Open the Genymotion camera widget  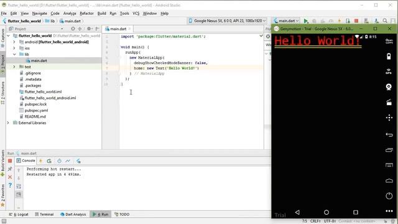[x=389, y=87]
